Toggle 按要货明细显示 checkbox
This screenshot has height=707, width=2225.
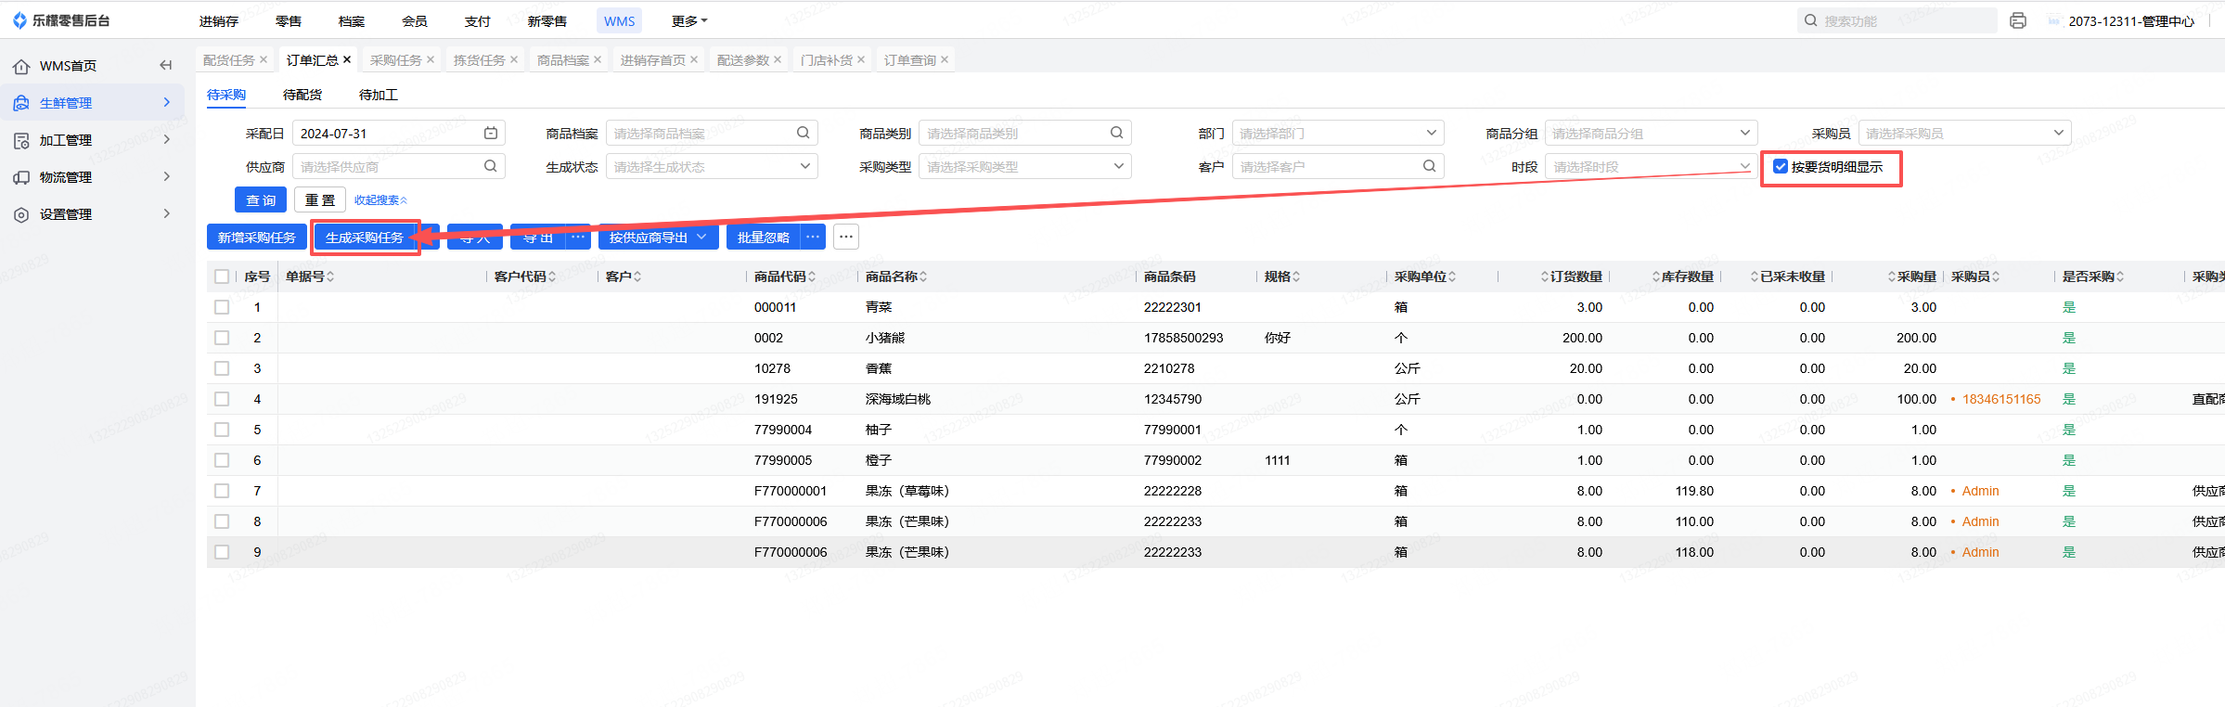(x=1781, y=167)
